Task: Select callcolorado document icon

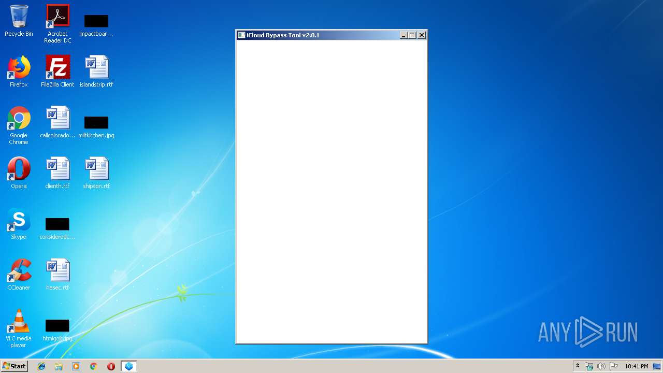Action: pos(57,122)
